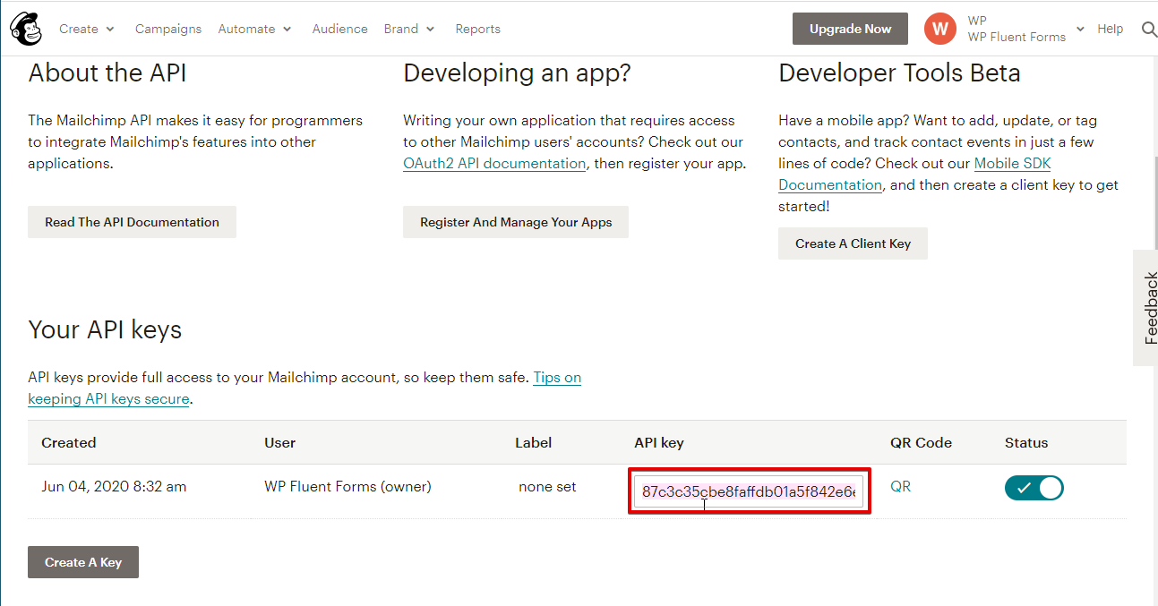Open the Campaigns menu
Screen dimensions: 1158x606
coord(168,29)
